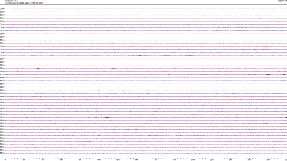This screenshot has height=161, width=287.
Task: Click the 01:30 row label
Action: pos(2,18)
